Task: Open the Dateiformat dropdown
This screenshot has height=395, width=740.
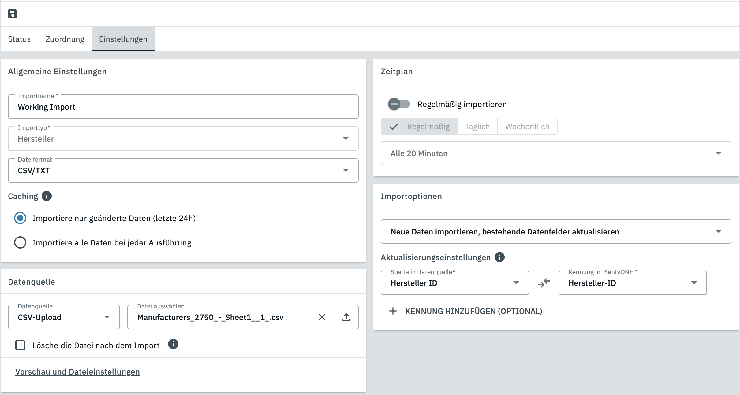Action: coord(183,170)
